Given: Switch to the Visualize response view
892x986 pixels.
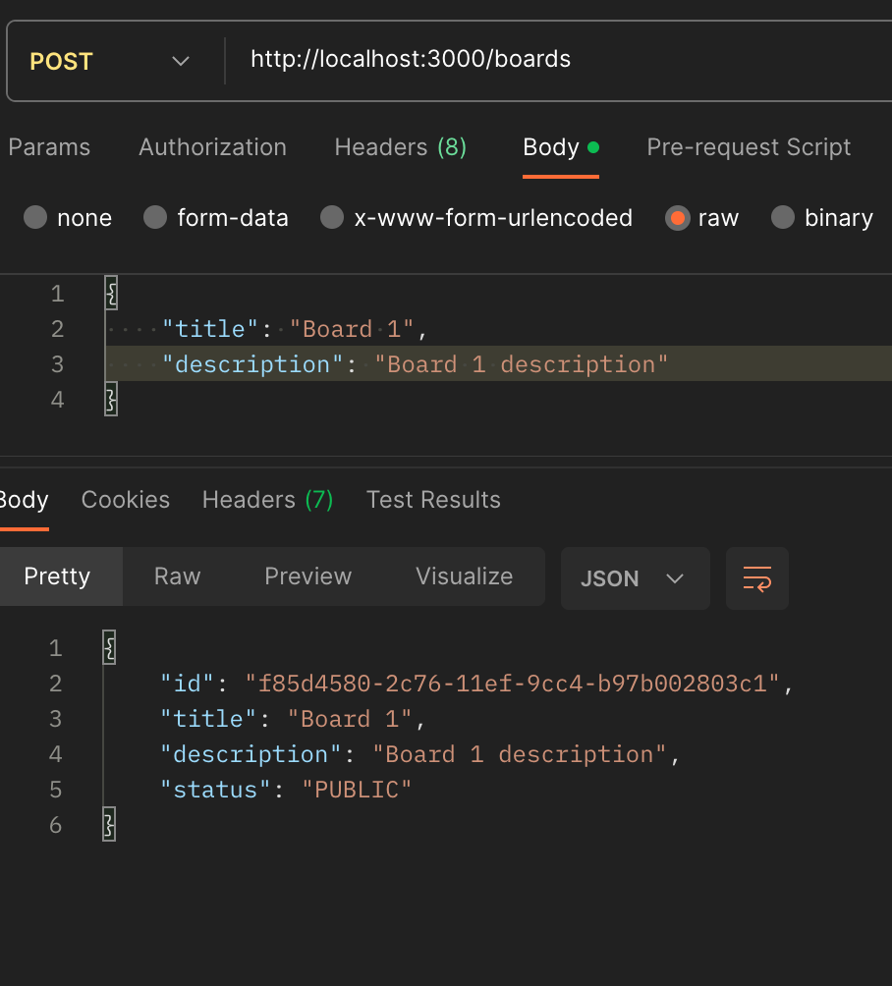Looking at the screenshot, I should point(465,576).
